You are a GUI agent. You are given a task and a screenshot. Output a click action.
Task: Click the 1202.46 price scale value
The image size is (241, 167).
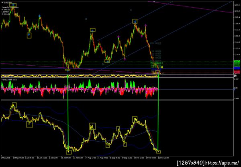coord(237,17)
